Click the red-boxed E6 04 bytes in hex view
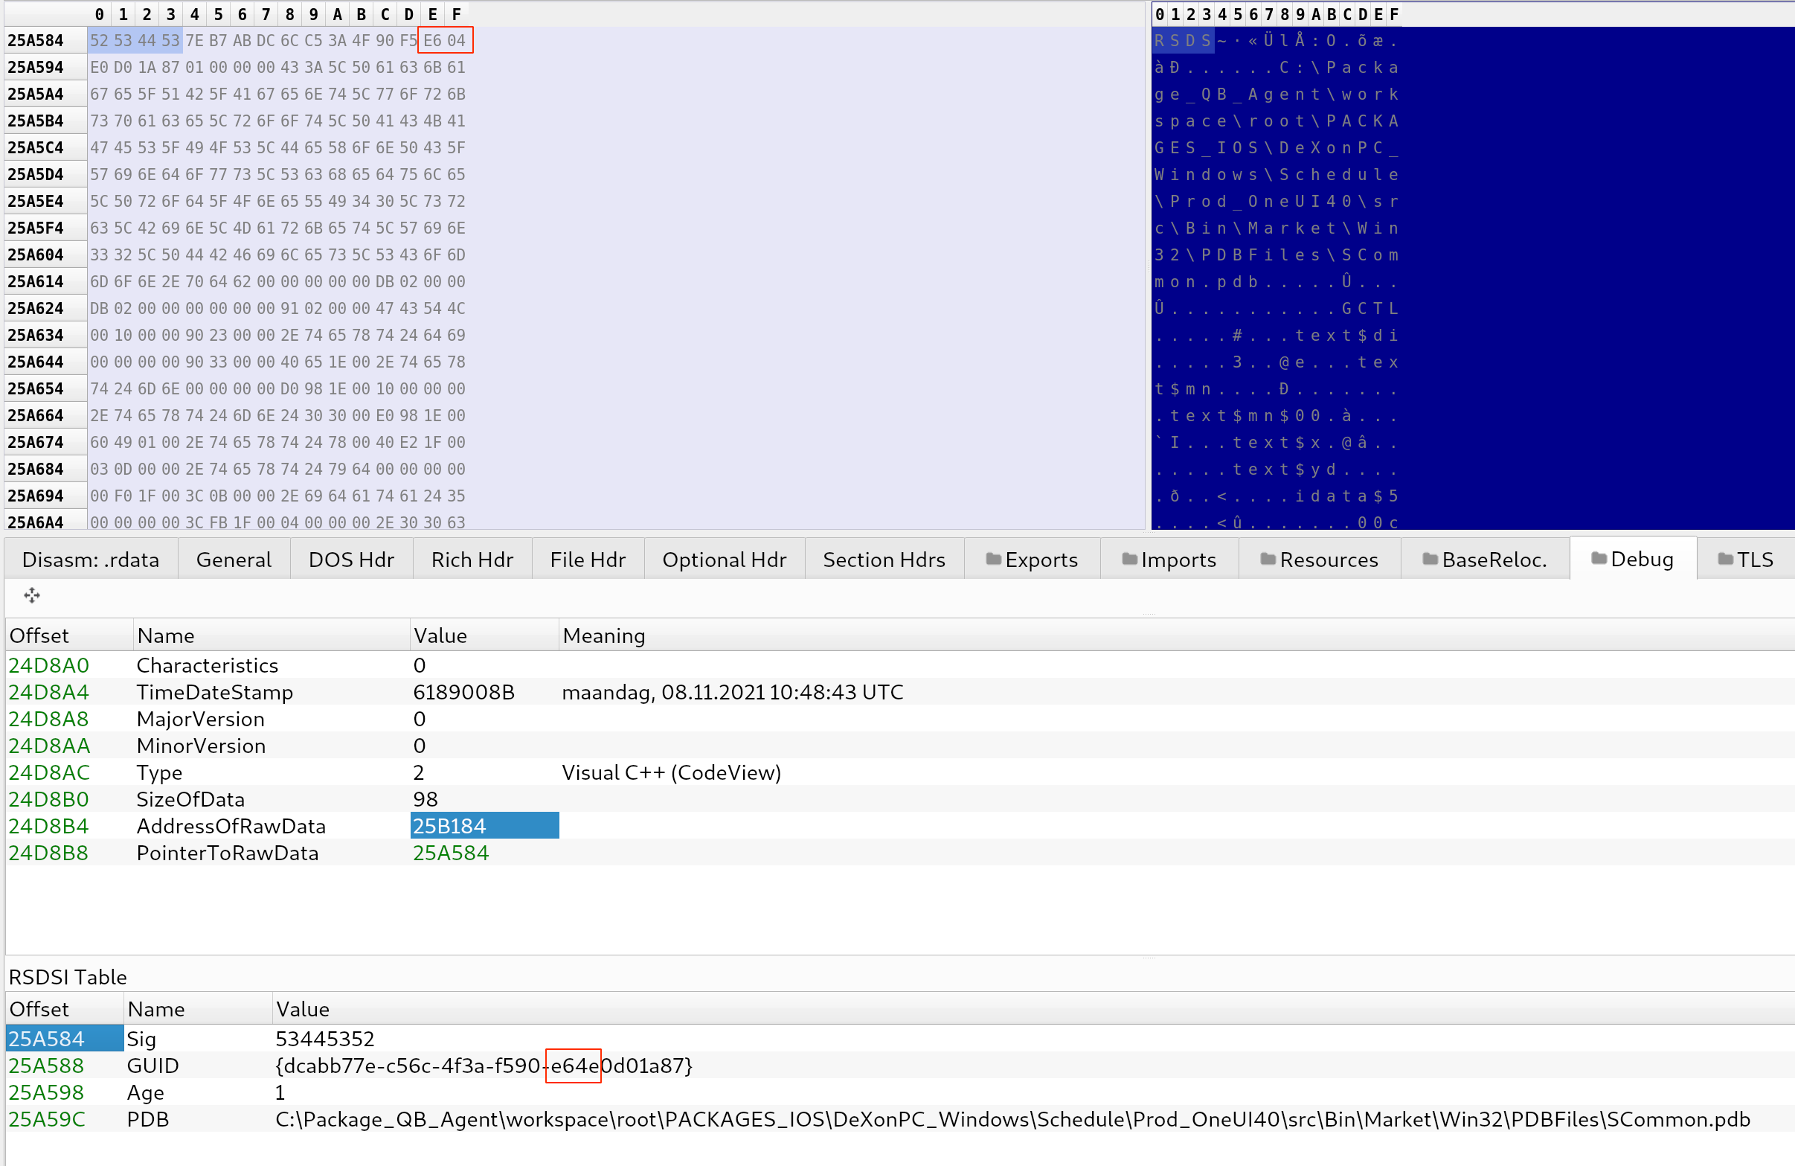Image resolution: width=1795 pixels, height=1166 pixels. click(x=445, y=40)
